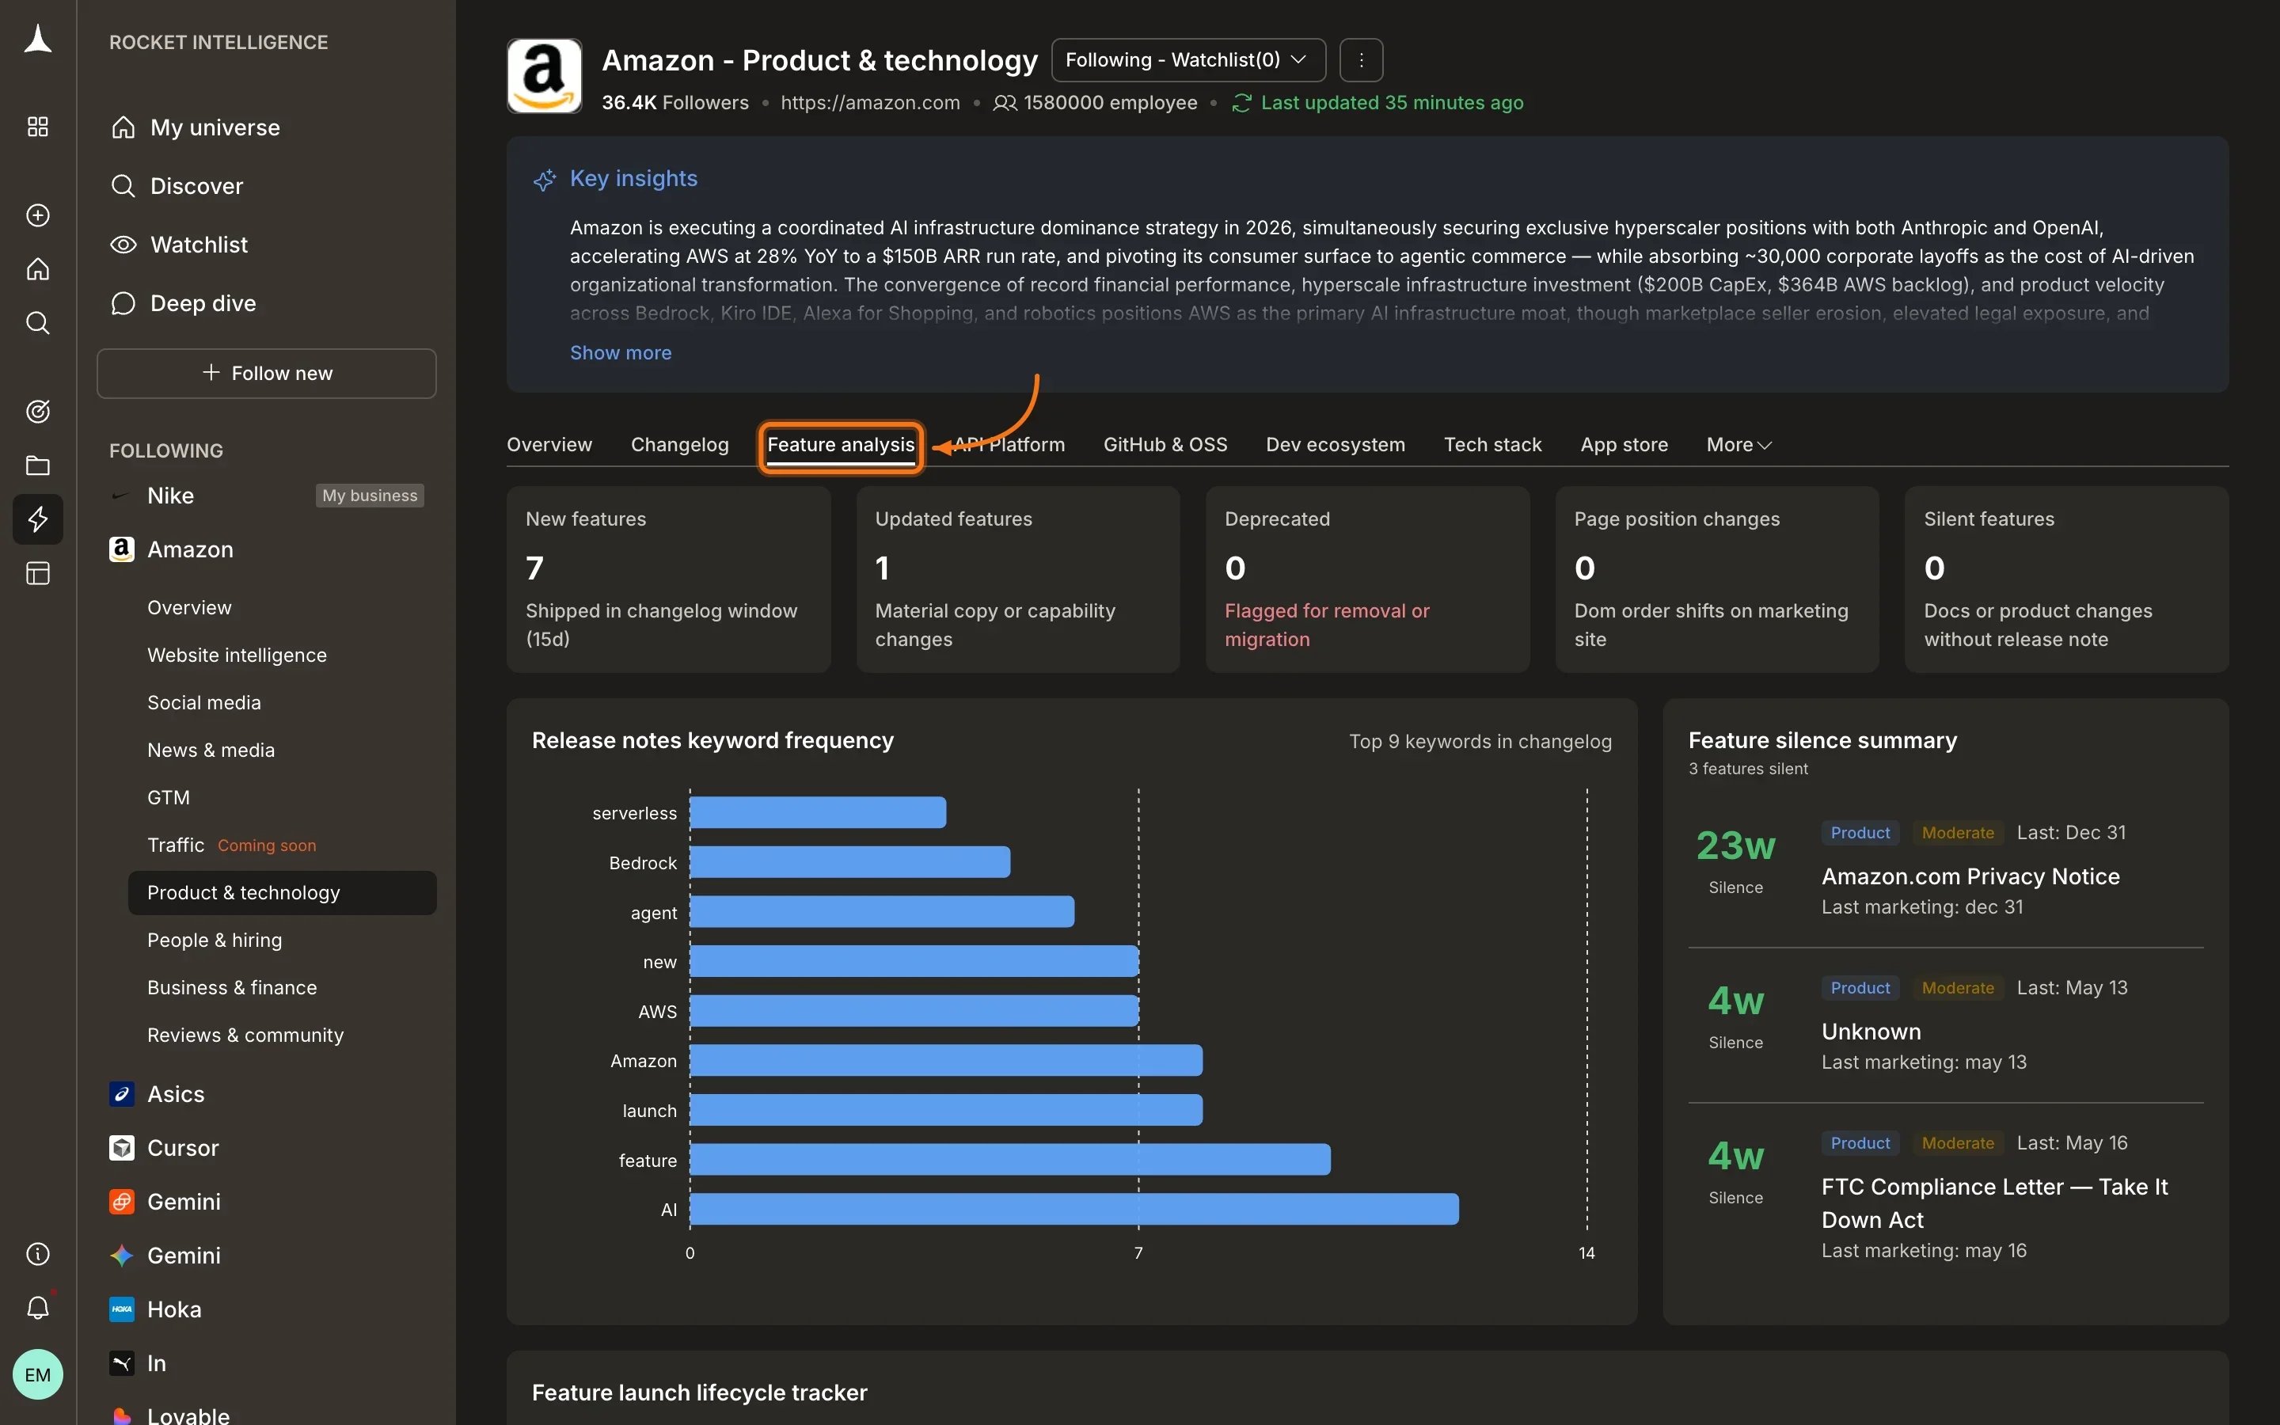Open Business & finance in sidebar
This screenshot has width=2280, height=1425.
pyautogui.click(x=232, y=988)
